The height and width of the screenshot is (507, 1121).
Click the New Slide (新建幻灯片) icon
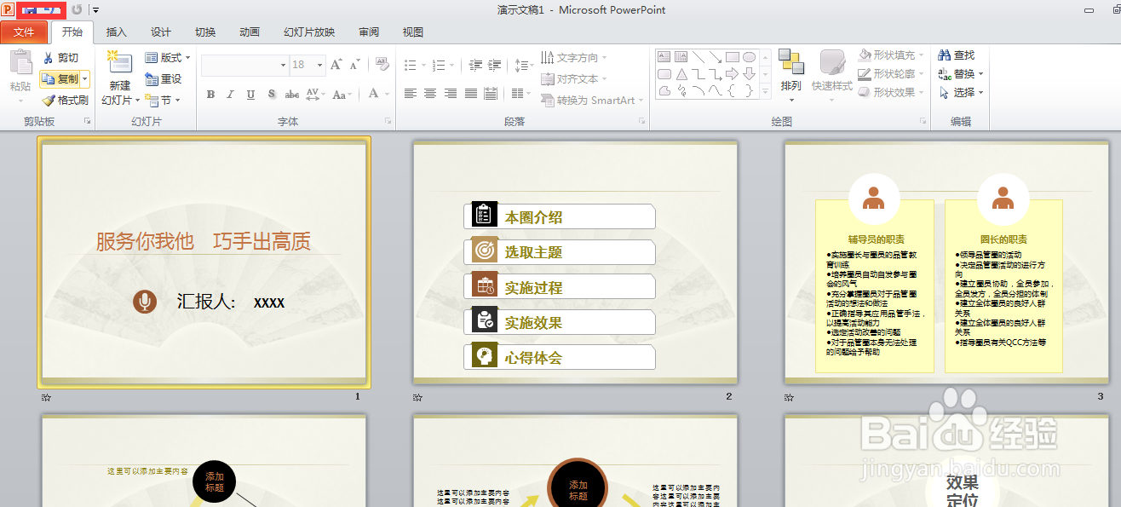point(120,63)
